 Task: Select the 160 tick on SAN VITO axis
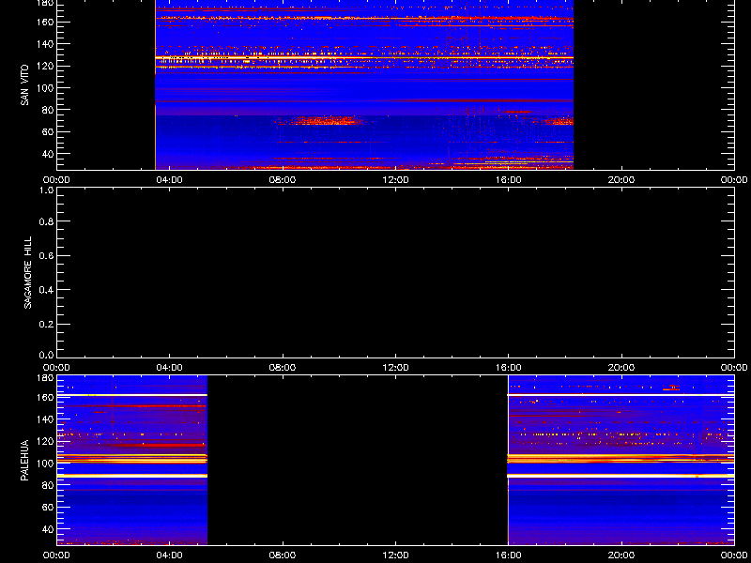[46, 22]
